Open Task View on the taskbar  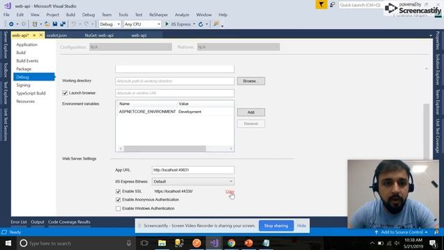144,243
